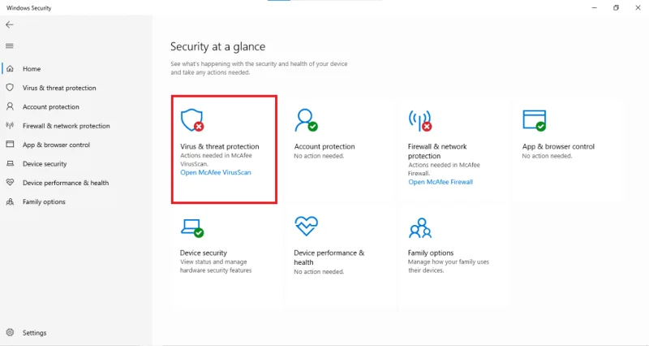Click the large laptop icon for Device security

[192, 228]
